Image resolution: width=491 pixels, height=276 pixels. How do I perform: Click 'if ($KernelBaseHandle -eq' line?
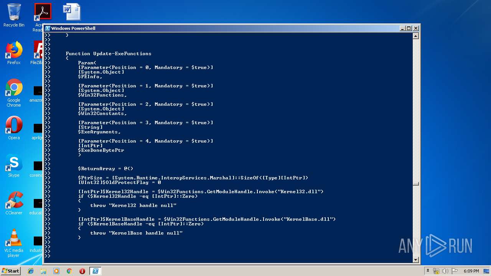141,224
